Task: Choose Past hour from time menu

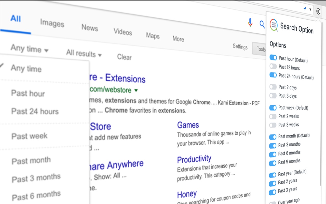Action: coord(28,93)
